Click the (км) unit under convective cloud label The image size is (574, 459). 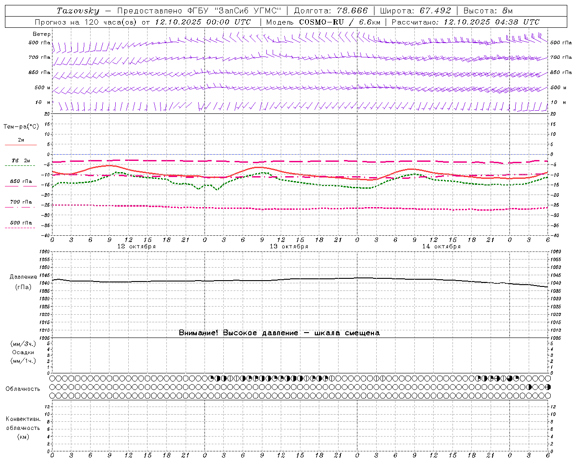pyautogui.click(x=23, y=437)
